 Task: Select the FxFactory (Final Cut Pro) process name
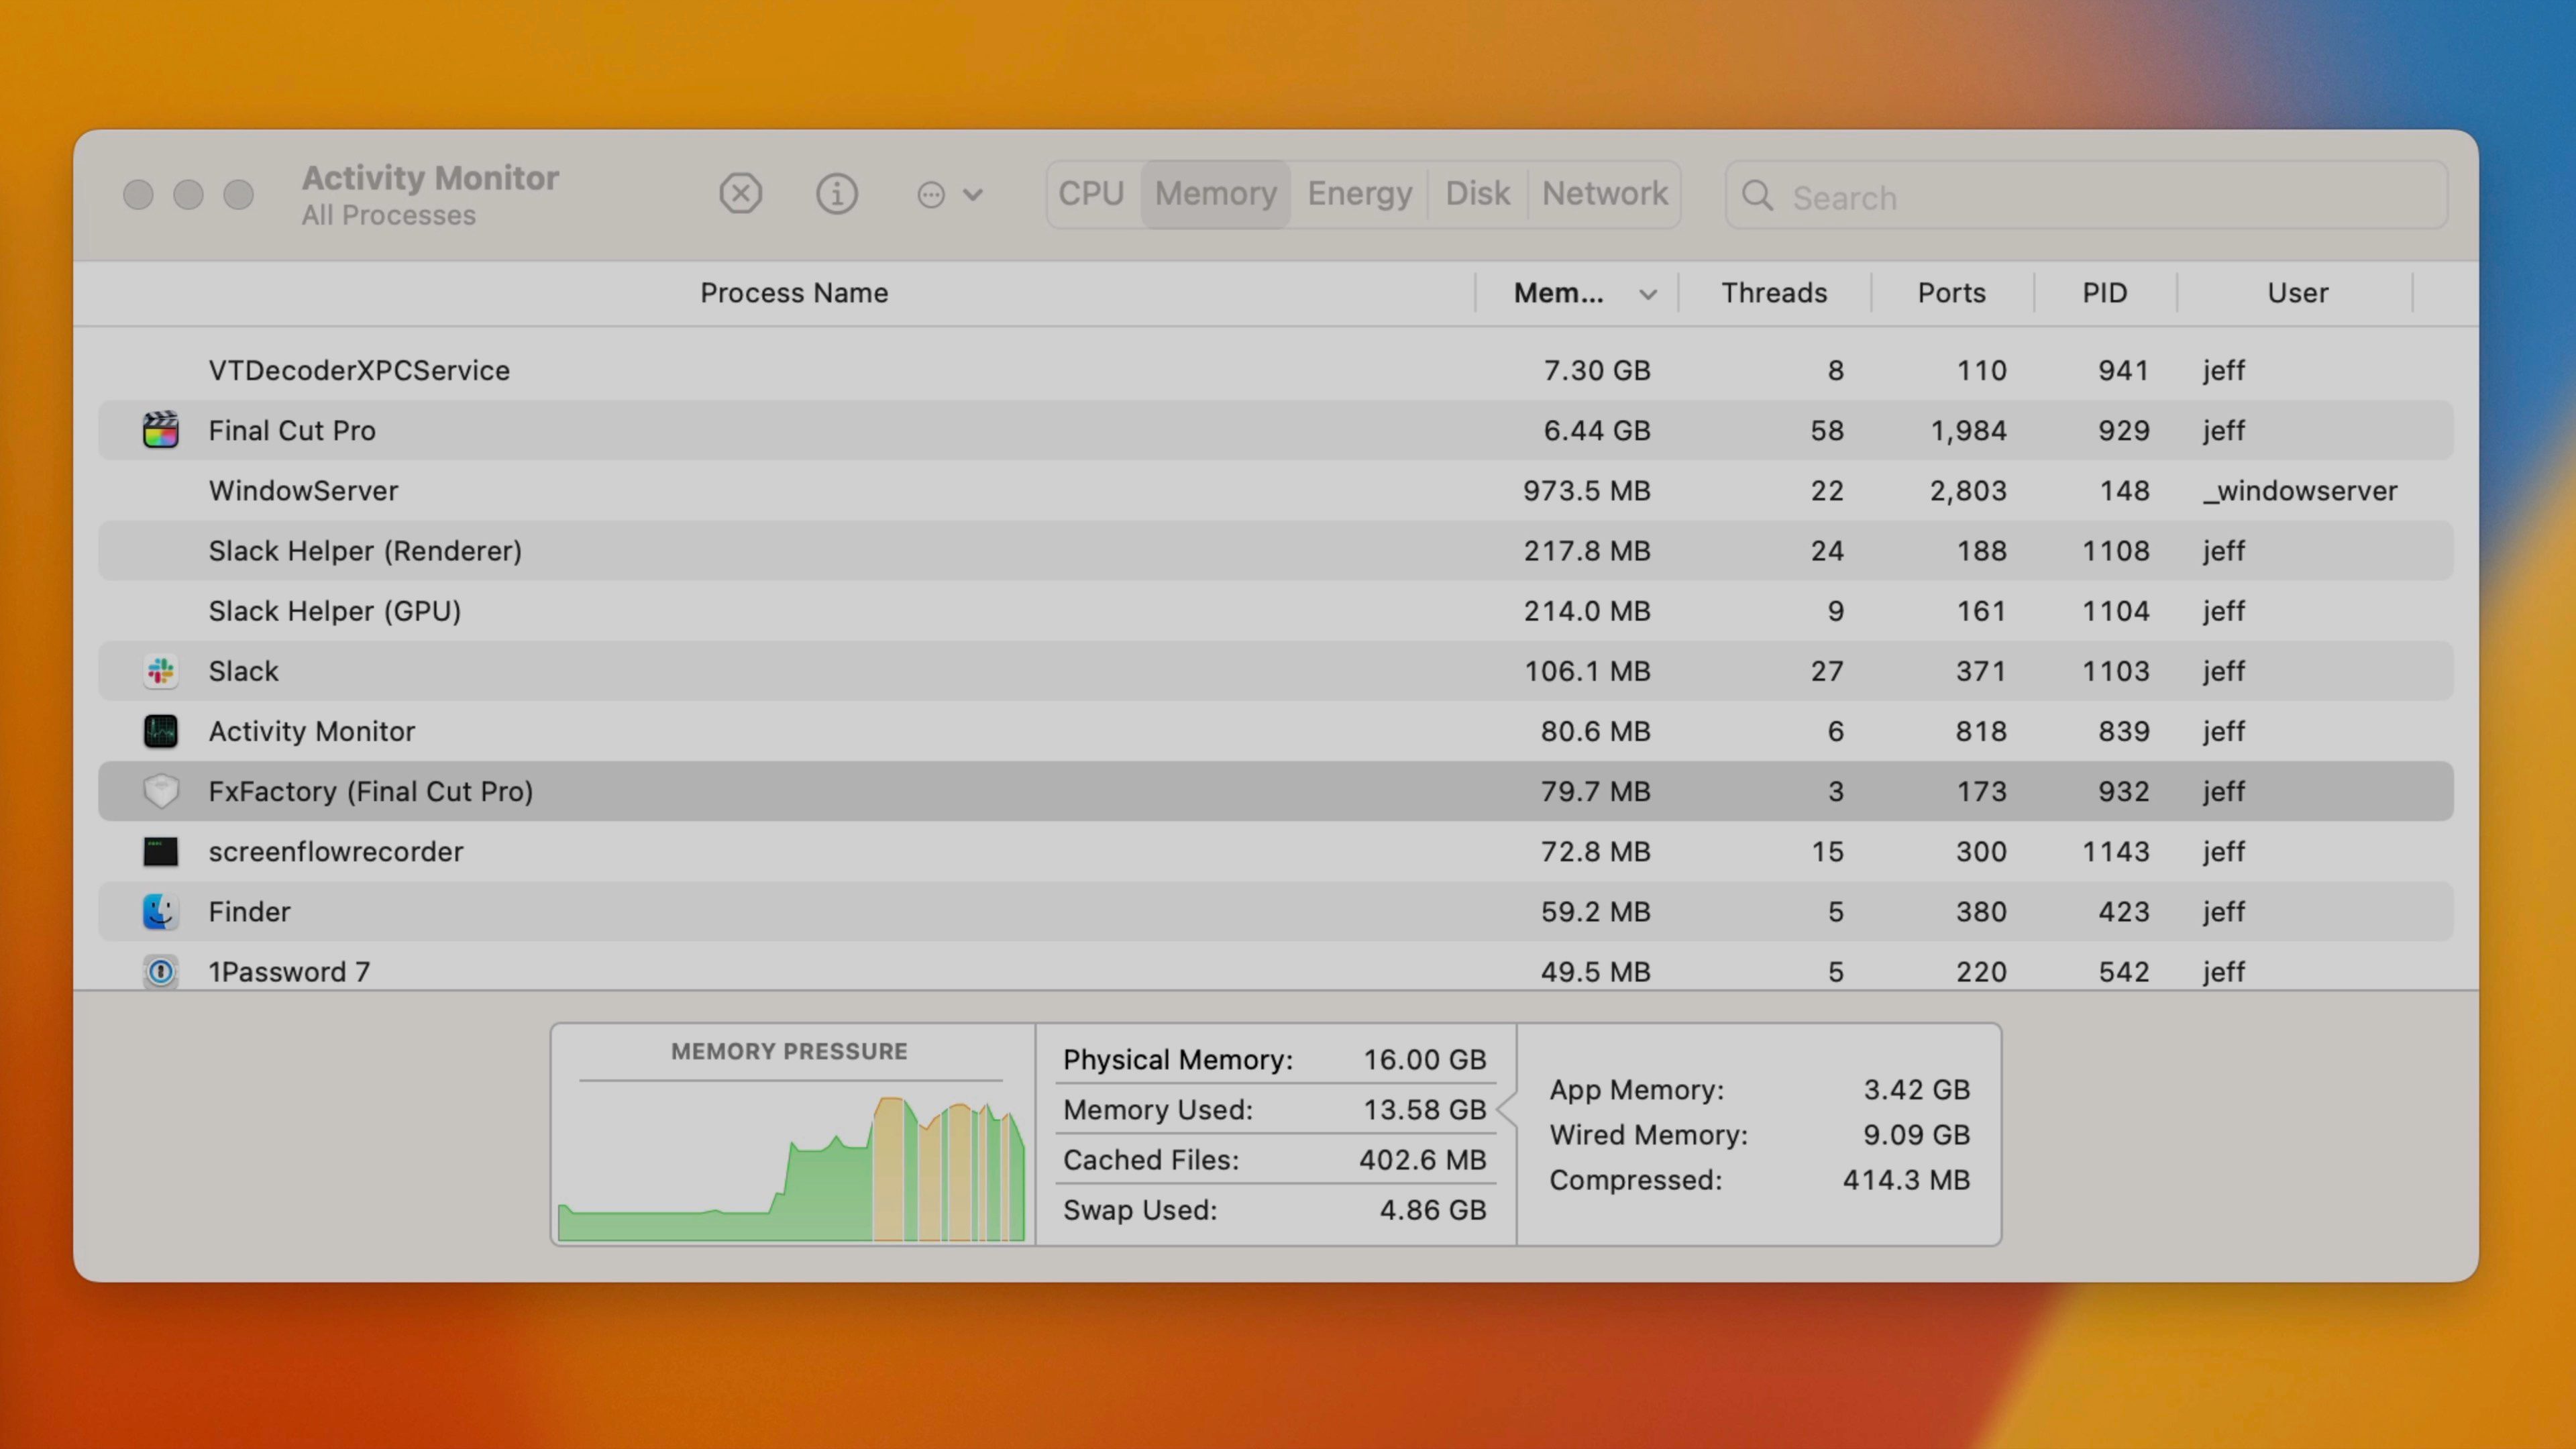point(370,791)
